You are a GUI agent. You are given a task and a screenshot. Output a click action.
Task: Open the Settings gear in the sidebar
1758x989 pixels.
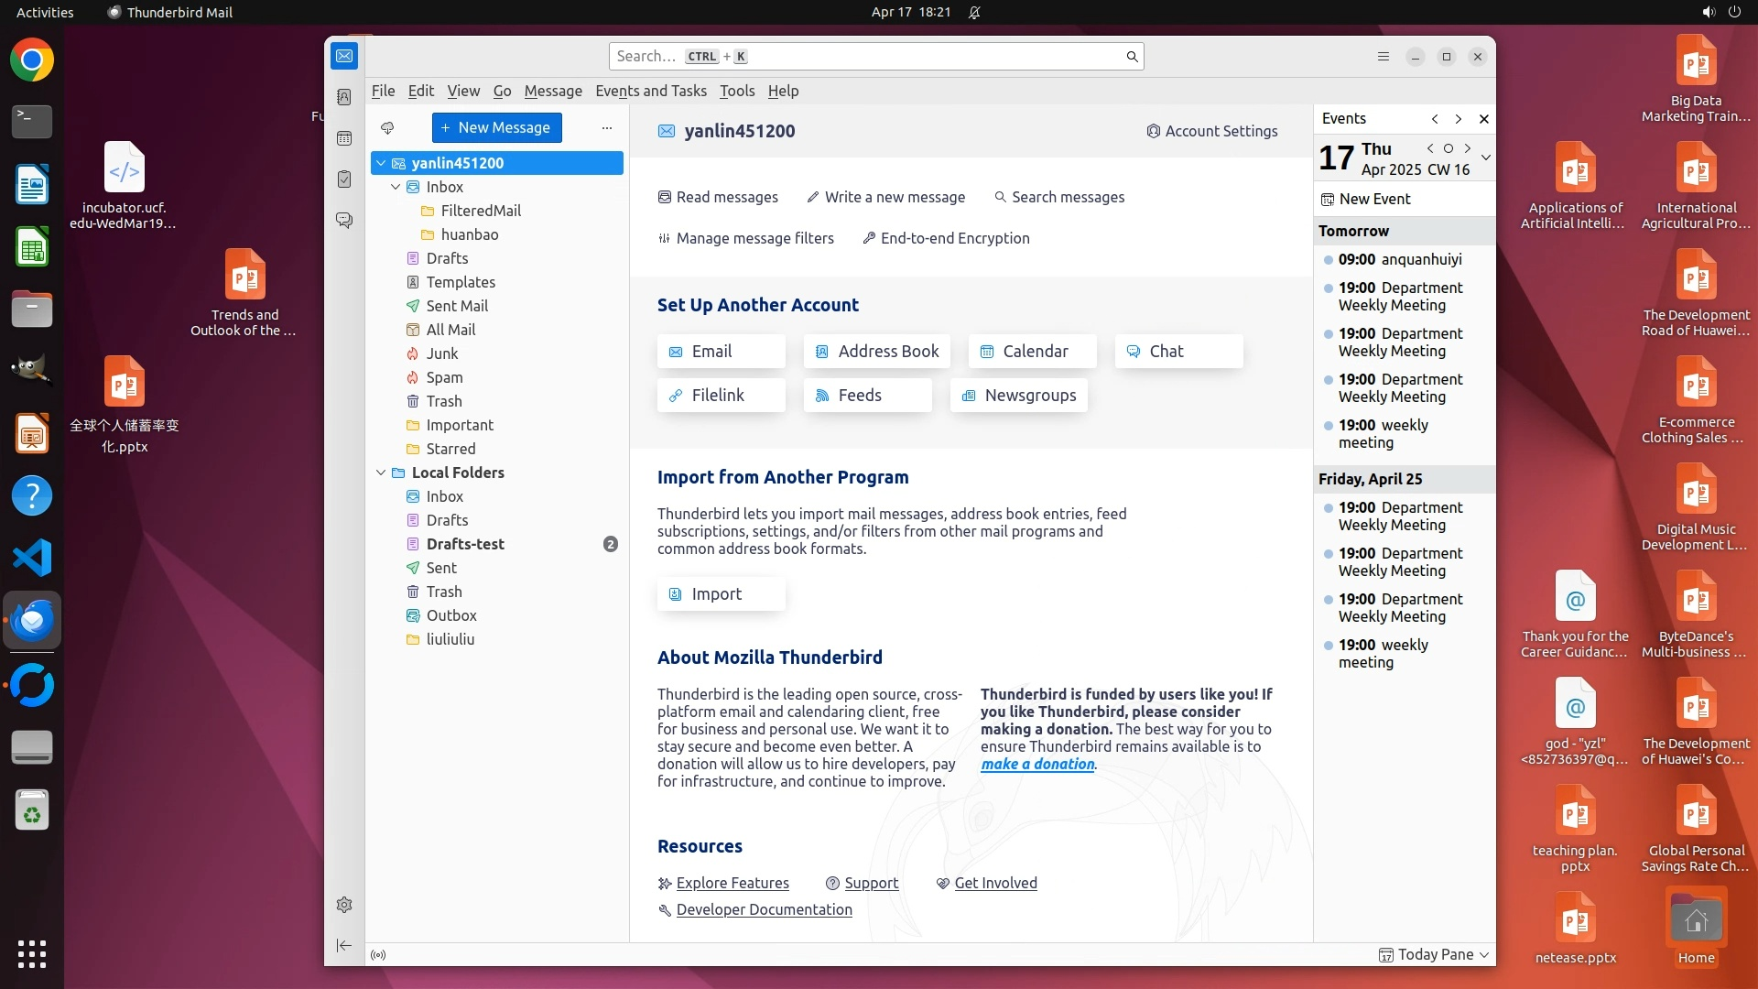click(344, 905)
